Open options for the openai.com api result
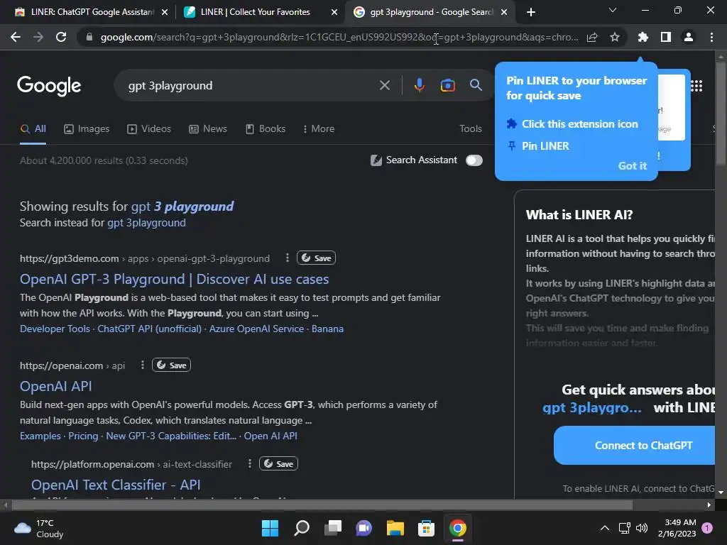 (x=142, y=365)
